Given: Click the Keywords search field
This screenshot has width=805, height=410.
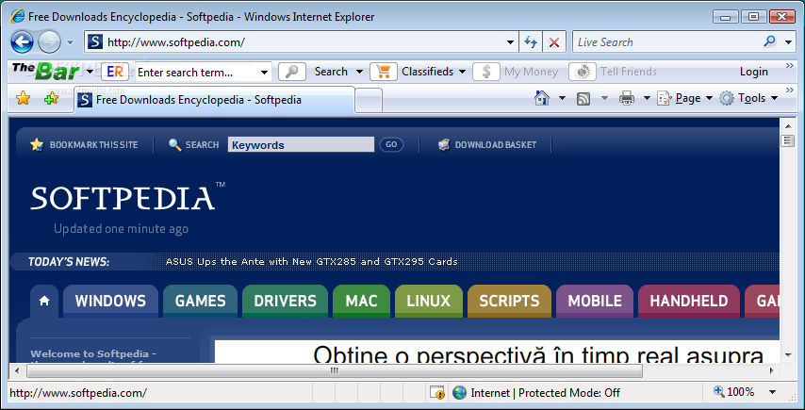Looking at the screenshot, I should tap(301, 145).
